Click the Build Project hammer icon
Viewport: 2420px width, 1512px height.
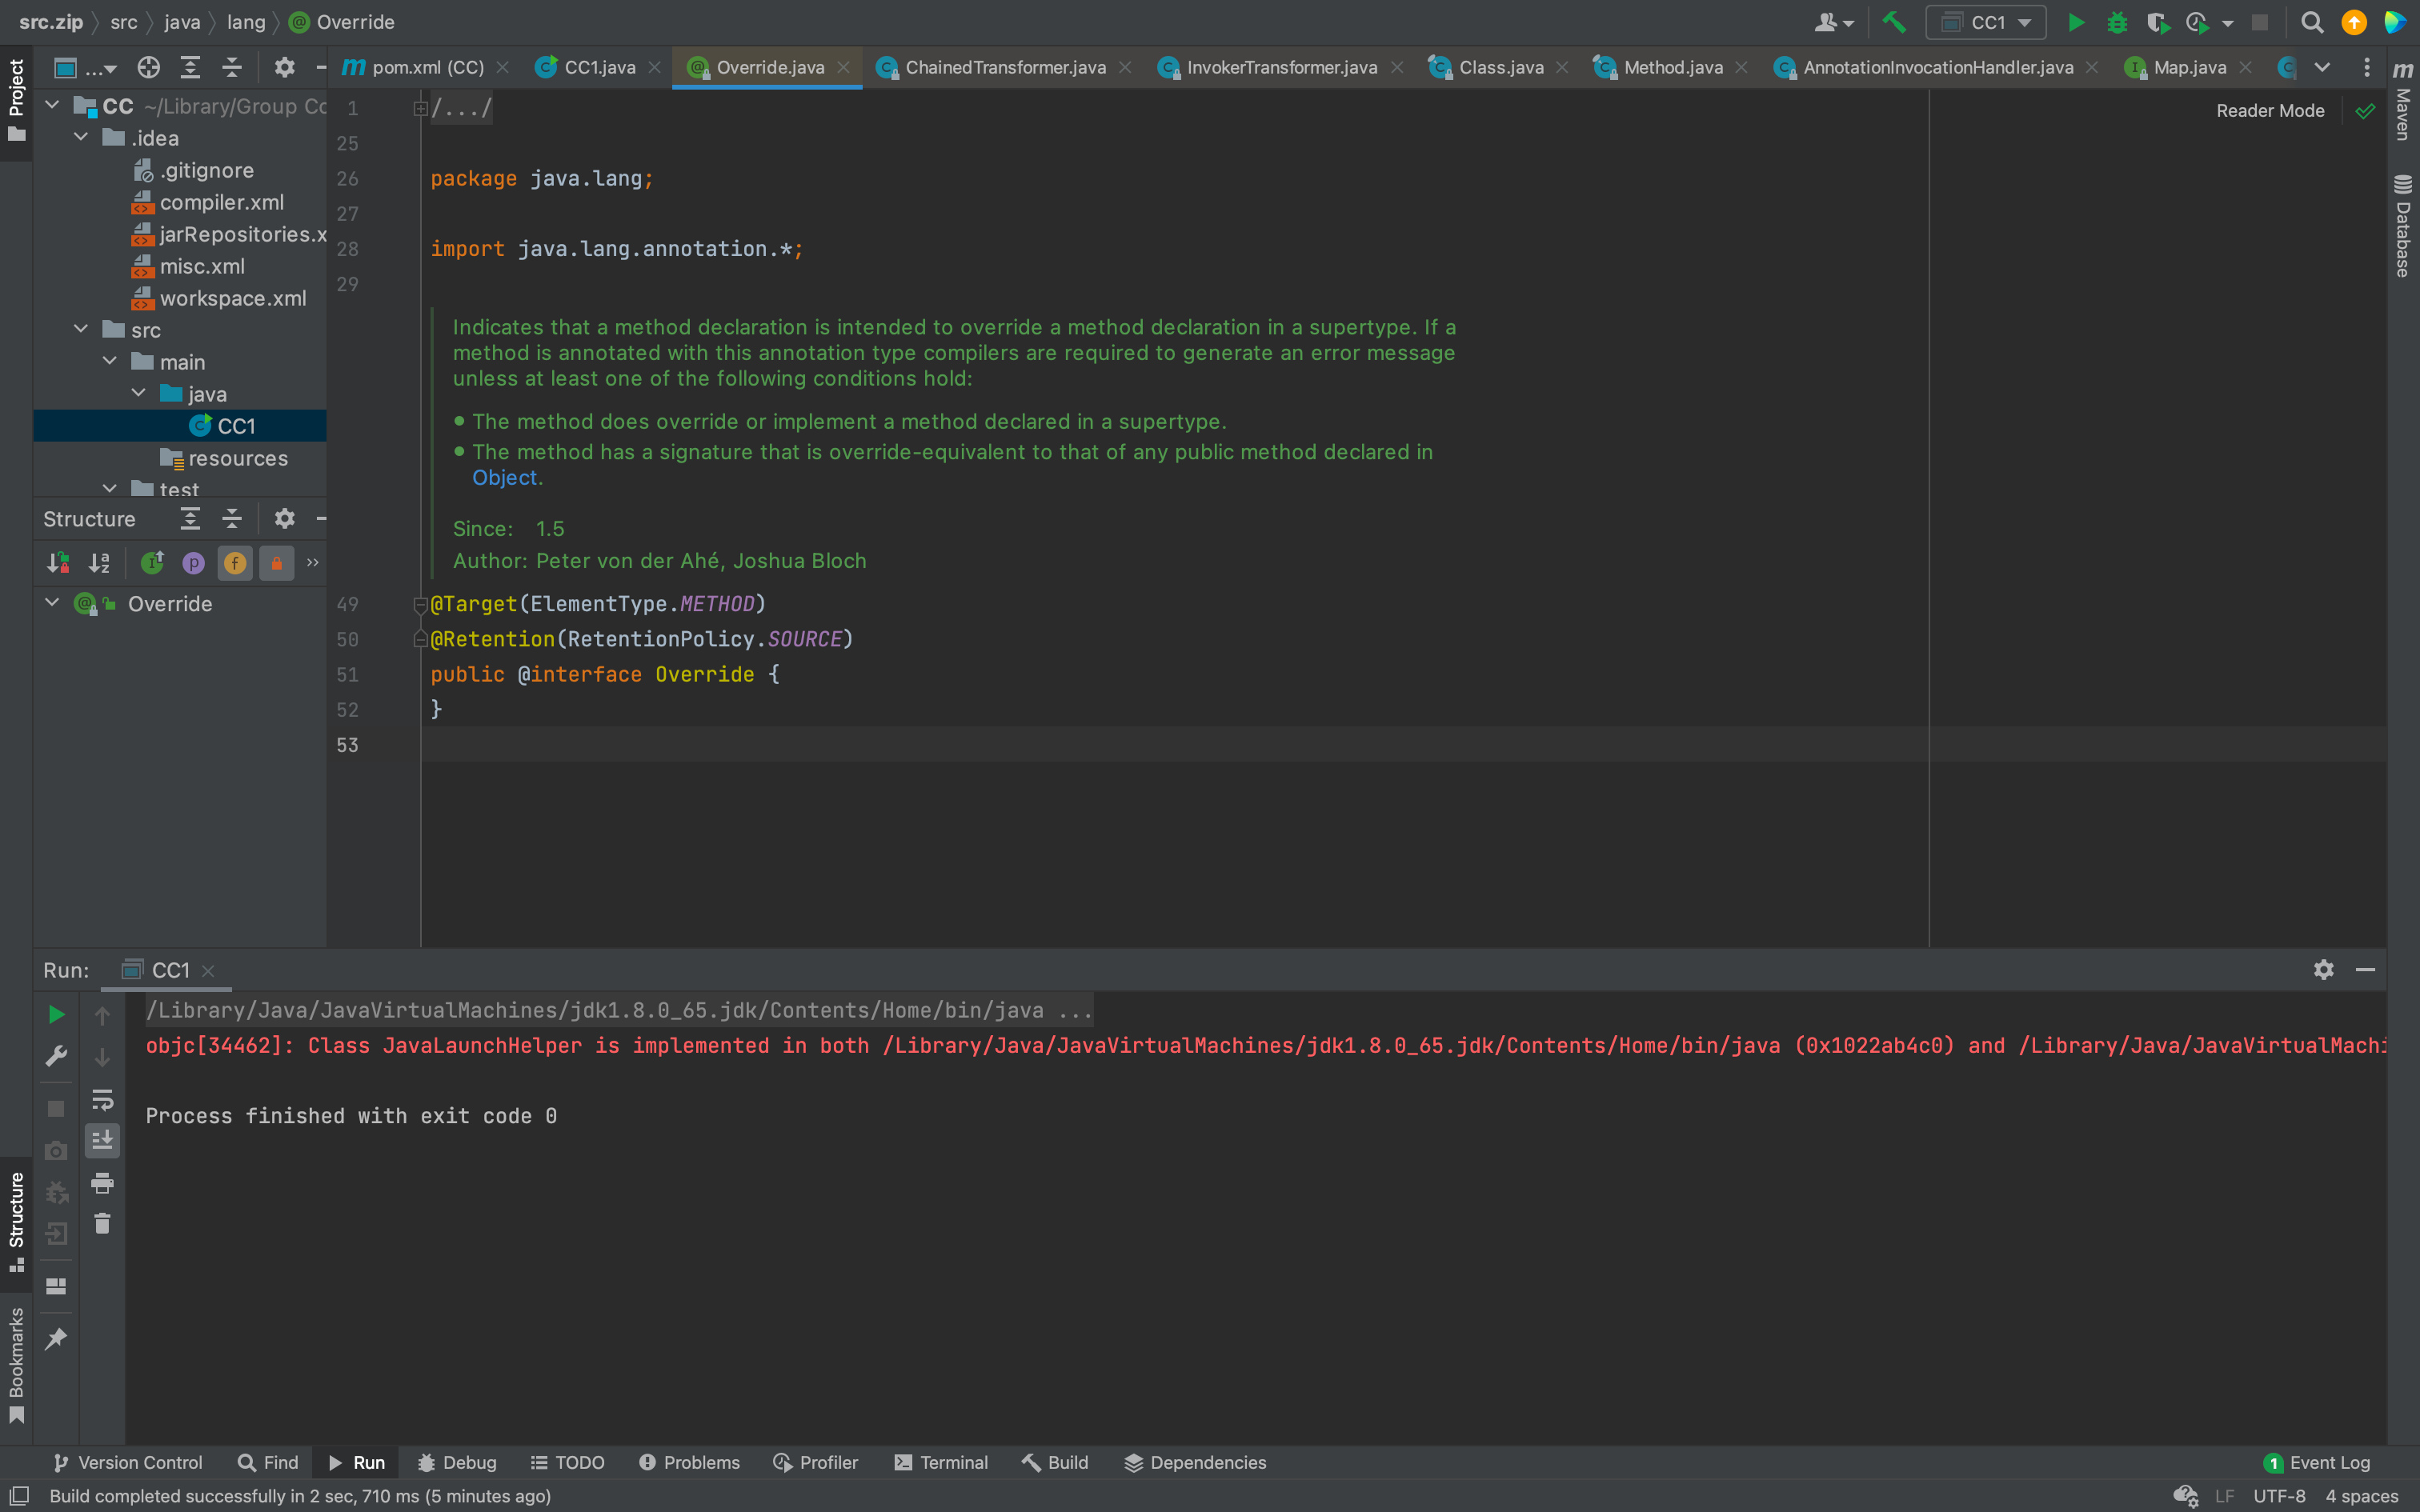click(1893, 22)
